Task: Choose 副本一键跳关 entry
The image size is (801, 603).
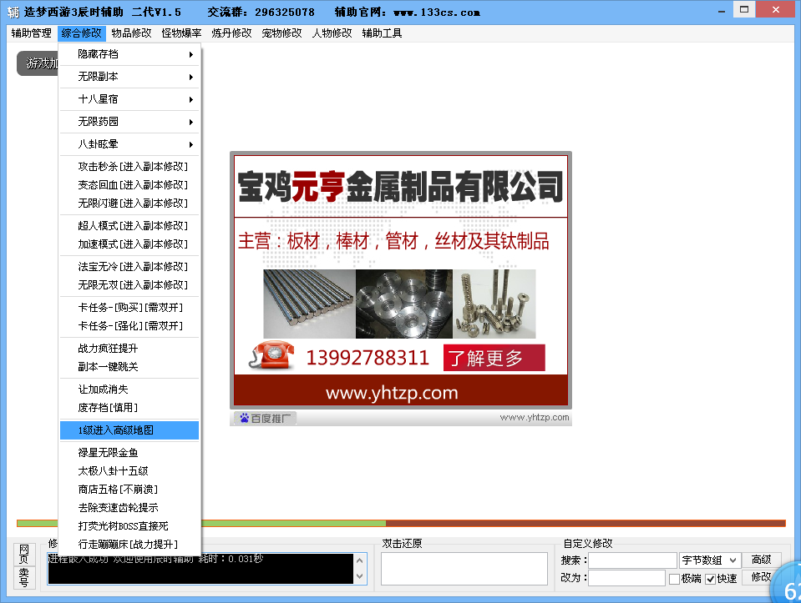Action: click(129, 366)
